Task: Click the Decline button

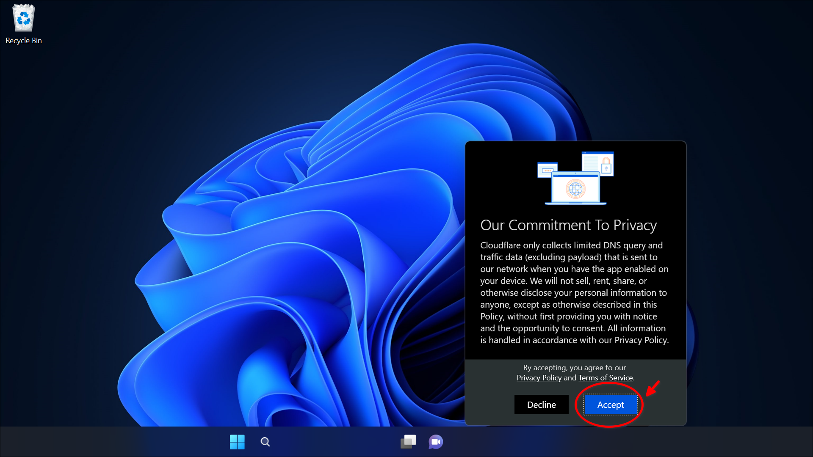Action: pyautogui.click(x=542, y=405)
